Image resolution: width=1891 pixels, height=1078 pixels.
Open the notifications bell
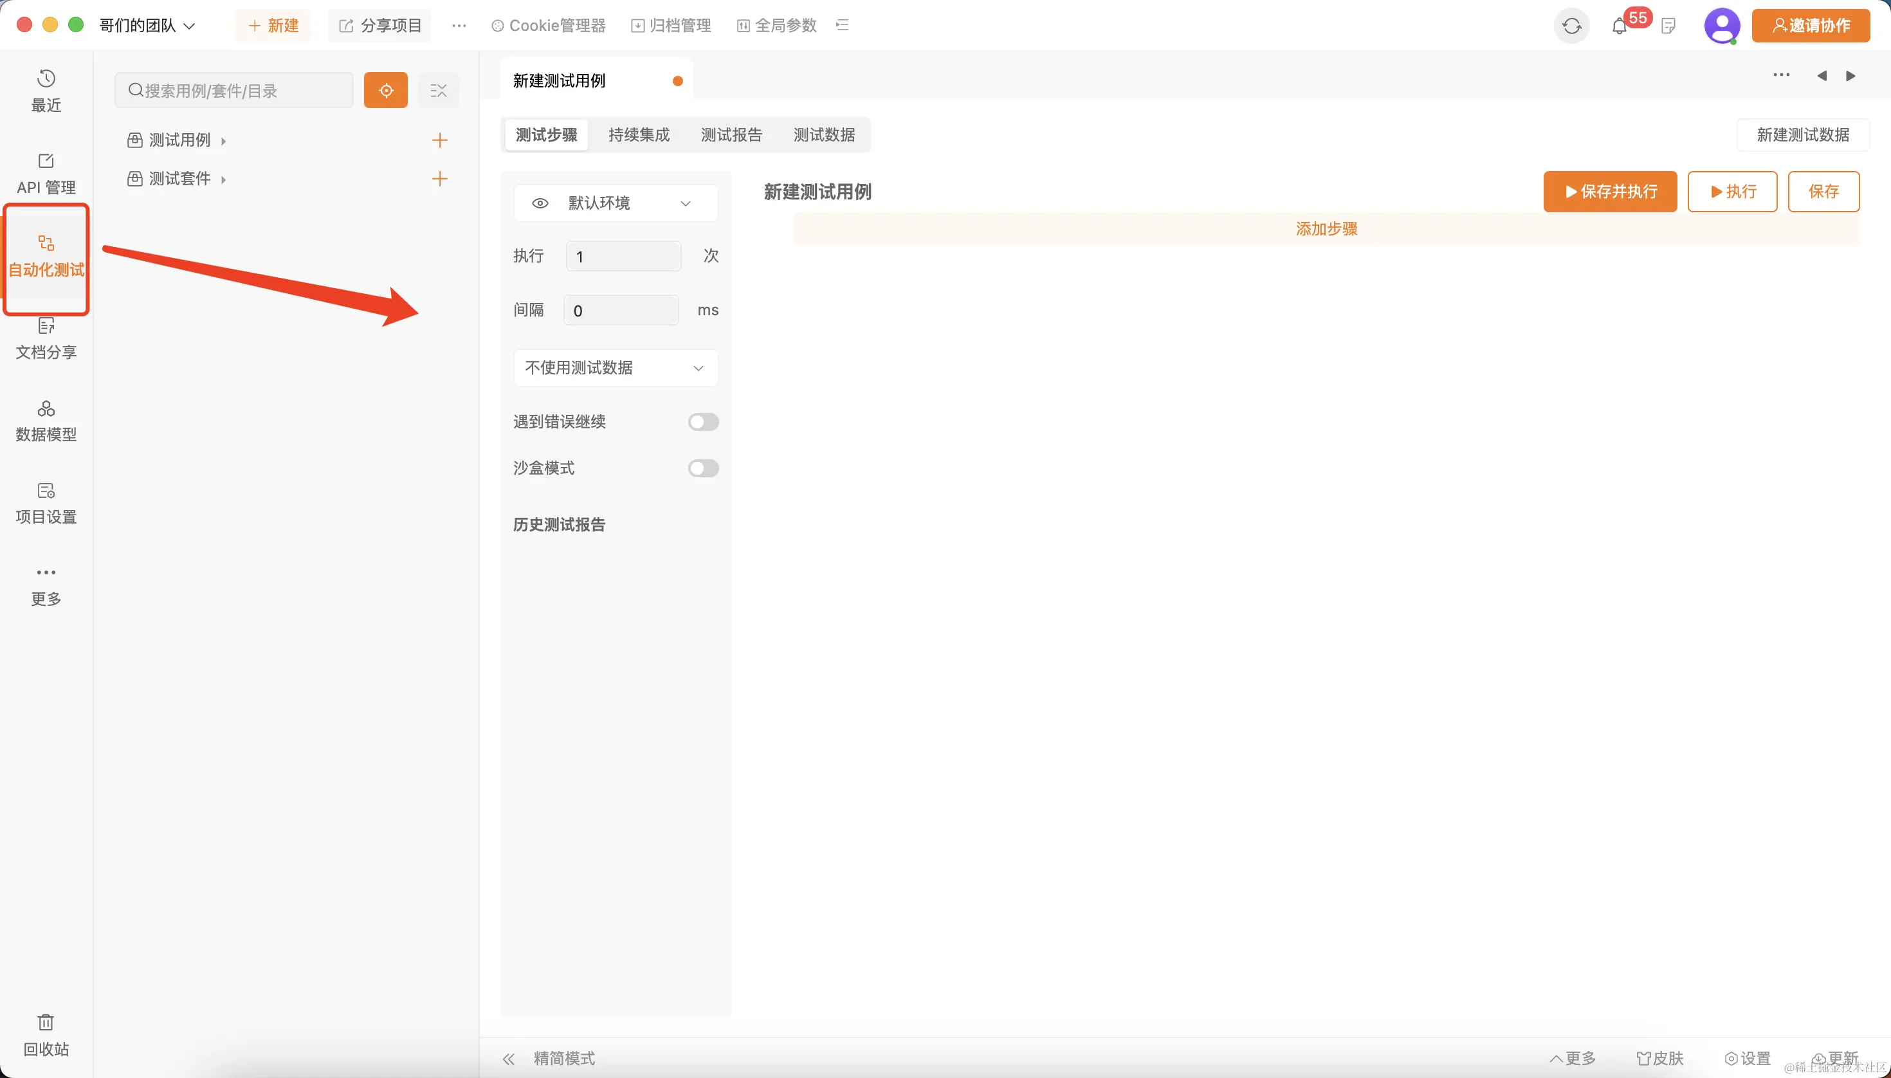click(x=1620, y=26)
